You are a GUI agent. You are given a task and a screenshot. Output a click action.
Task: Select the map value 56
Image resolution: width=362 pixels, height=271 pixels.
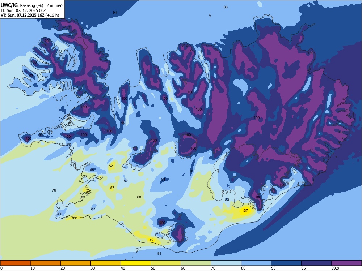point(74,217)
